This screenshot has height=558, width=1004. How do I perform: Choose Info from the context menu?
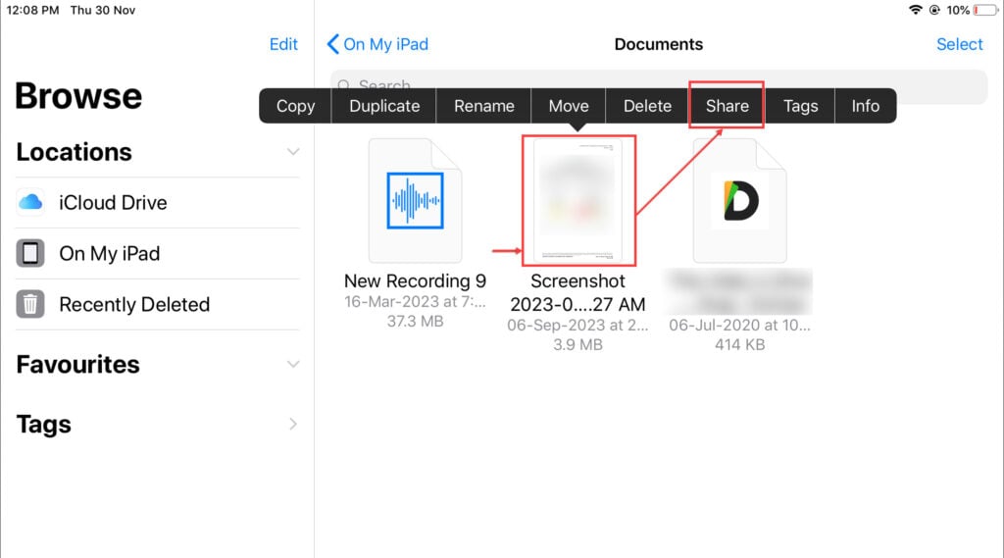865,106
